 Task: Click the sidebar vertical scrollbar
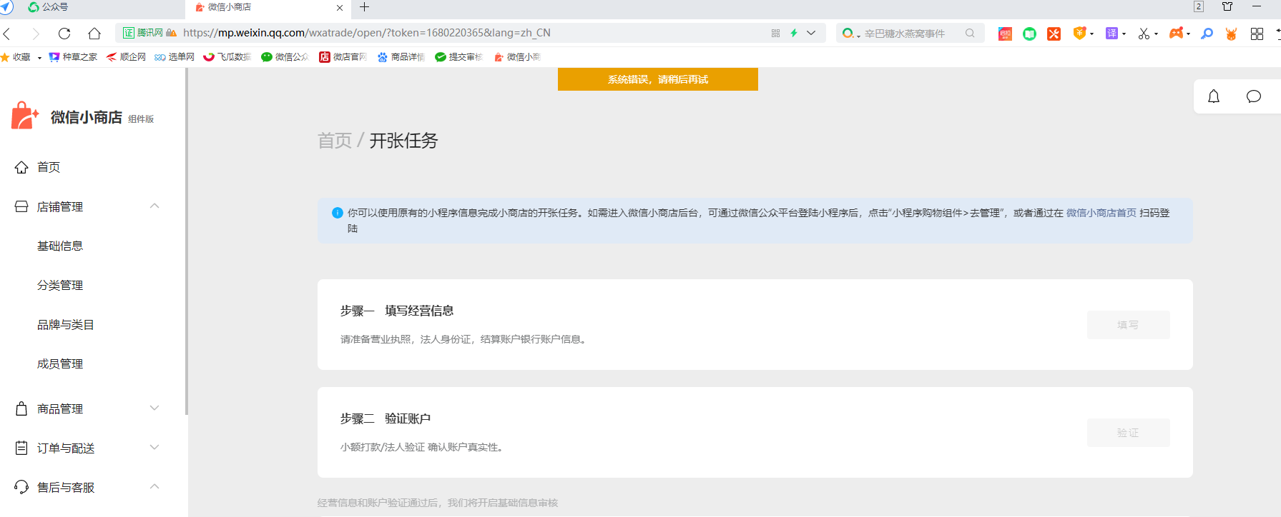point(187,241)
